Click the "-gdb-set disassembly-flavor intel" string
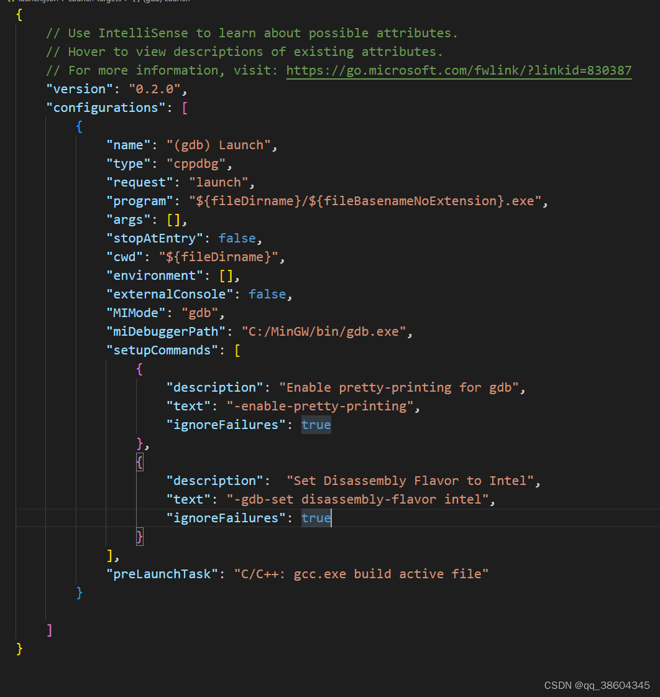The image size is (660, 697). [x=357, y=500]
